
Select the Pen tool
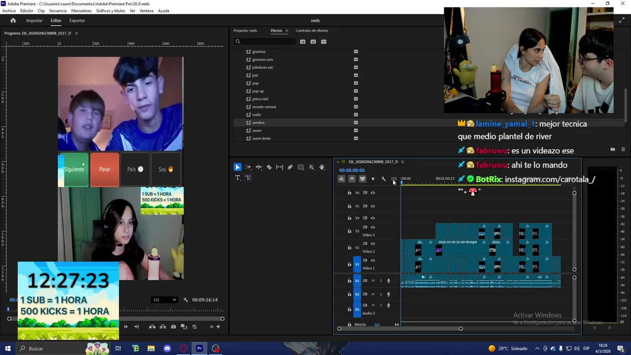(x=290, y=167)
